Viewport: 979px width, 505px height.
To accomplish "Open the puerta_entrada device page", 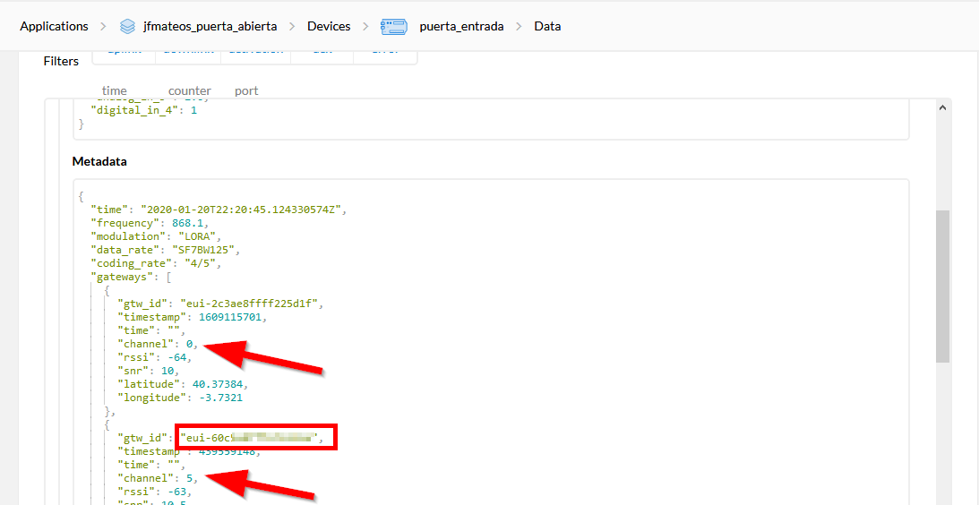I will click(461, 27).
